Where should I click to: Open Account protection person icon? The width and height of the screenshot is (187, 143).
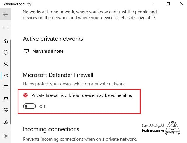(6, 64)
